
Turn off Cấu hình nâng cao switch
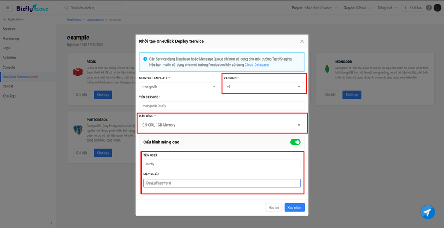295,142
